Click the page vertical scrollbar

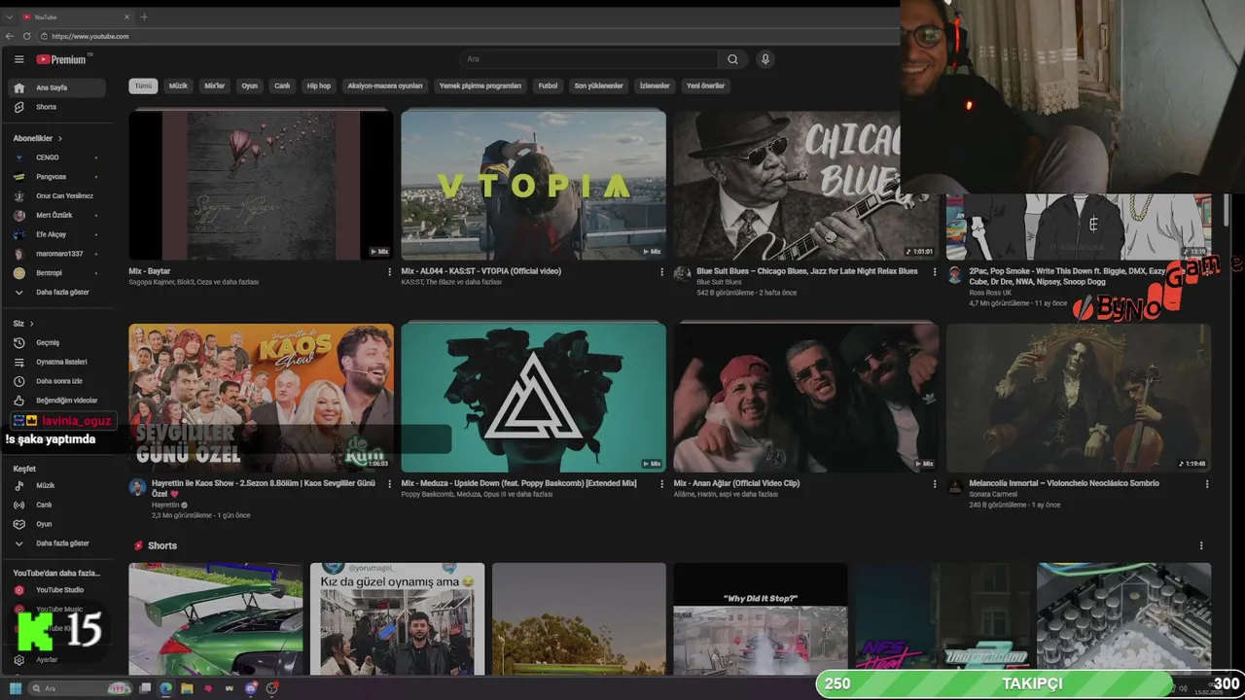[x=1226, y=209]
